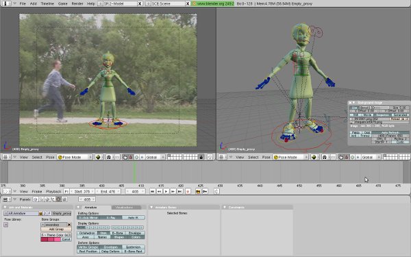The height and width of the screenshot is (257, 411).
Task: Toggle manipulator hand icon in right 3D view
Action: click(340, 157)
